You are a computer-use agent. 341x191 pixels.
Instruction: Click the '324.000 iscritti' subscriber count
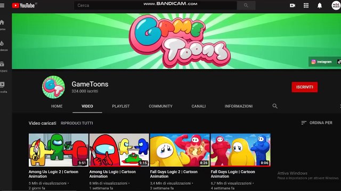(x=85, y=91)
